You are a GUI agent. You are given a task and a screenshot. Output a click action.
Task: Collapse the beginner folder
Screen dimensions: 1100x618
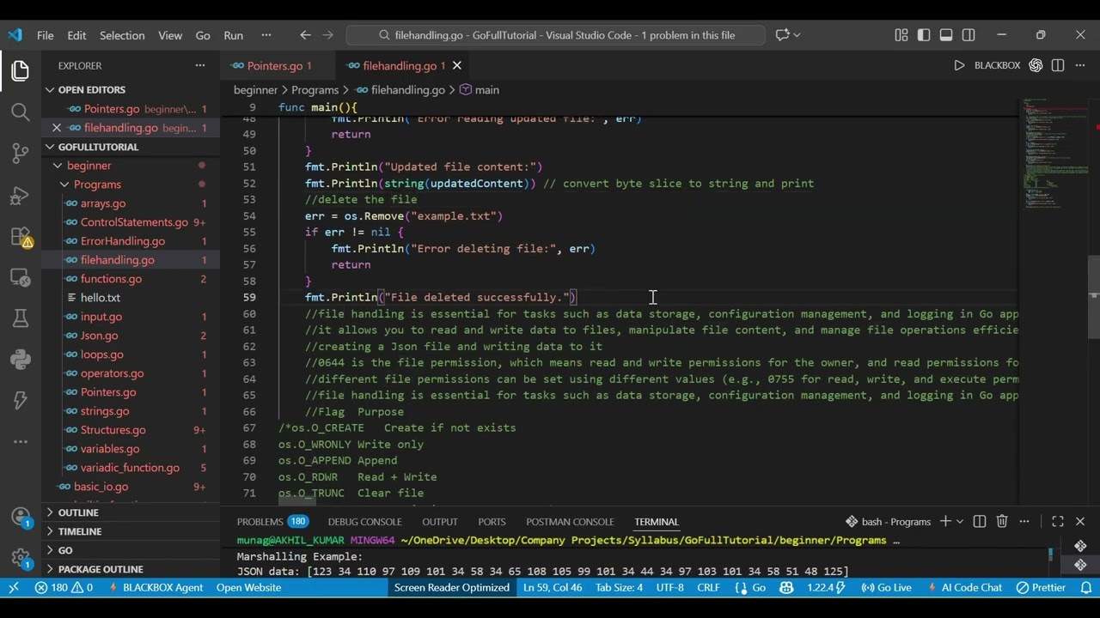point(131,166)
